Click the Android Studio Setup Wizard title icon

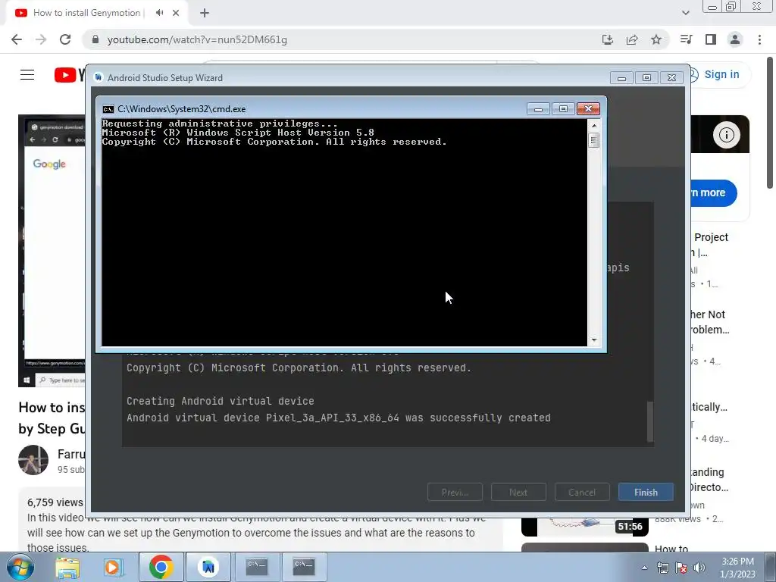[98, 77]
